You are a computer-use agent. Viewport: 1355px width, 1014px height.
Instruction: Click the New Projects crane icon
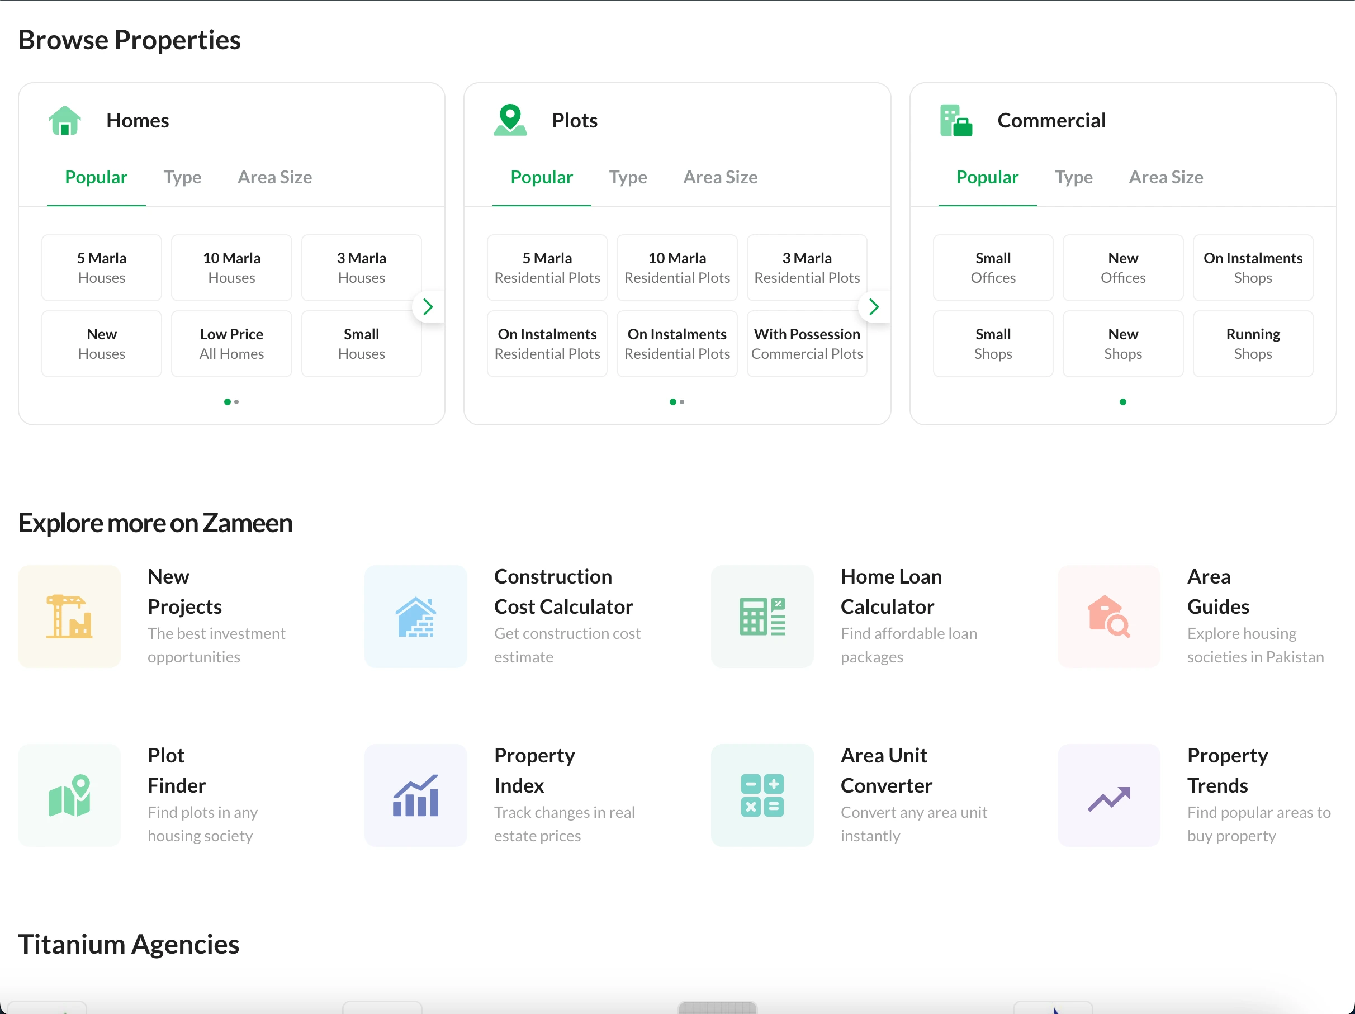[69, 617]
